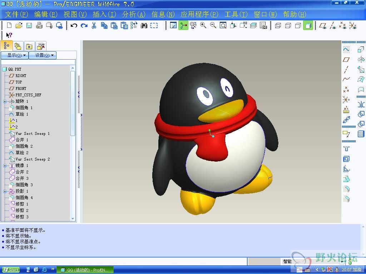The image size is (366, 274).
Task: Refit the model to the screen
Action: [x=223, y=25]
